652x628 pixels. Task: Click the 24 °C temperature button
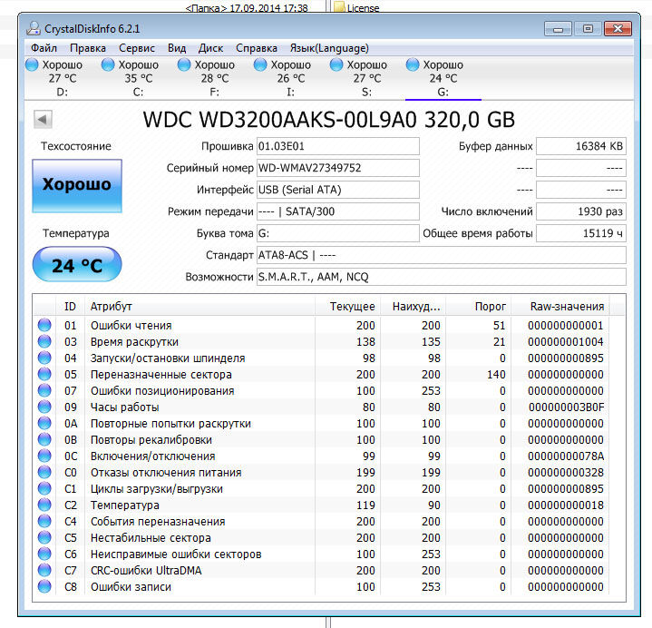tap(77, 264)
